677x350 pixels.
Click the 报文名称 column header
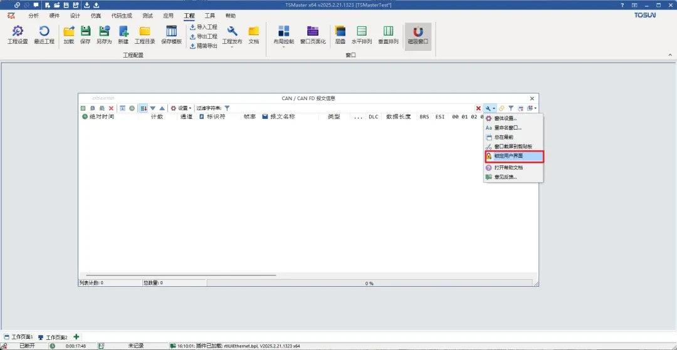click(x=282, y=117)
